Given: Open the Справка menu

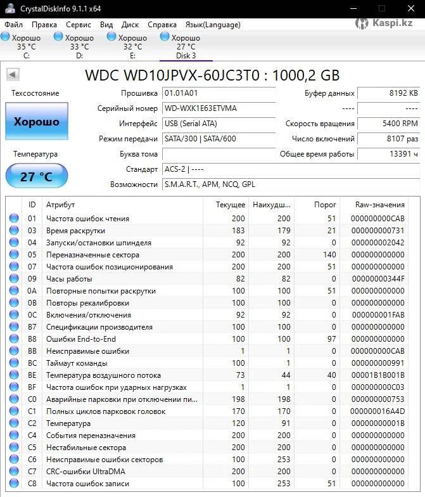Looking at the screenshot, I should click(x=162, y=24).
